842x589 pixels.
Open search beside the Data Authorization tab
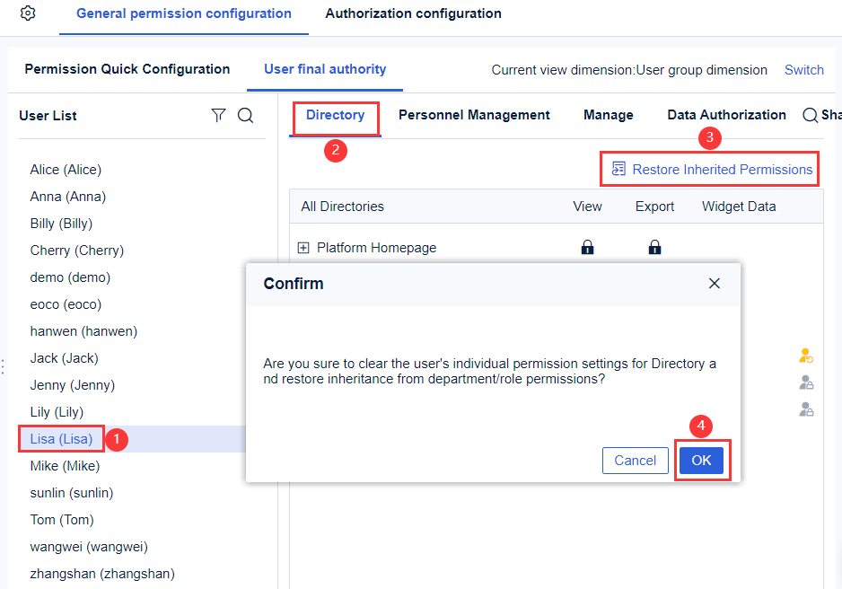click(810, 115)
